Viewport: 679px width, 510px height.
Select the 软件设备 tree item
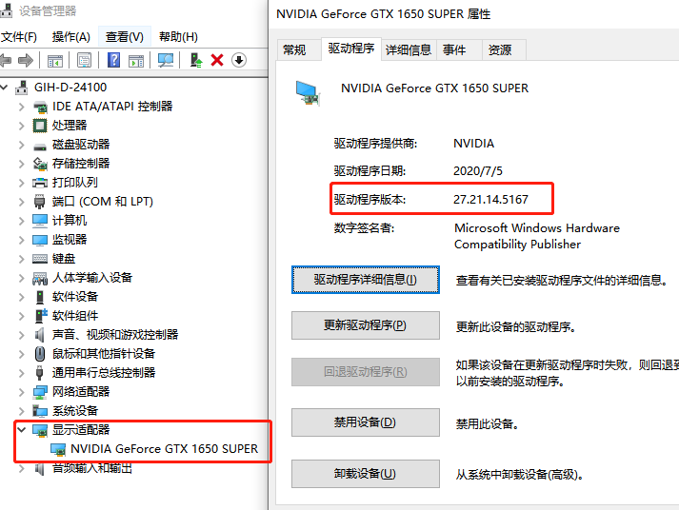pos(75,297)
